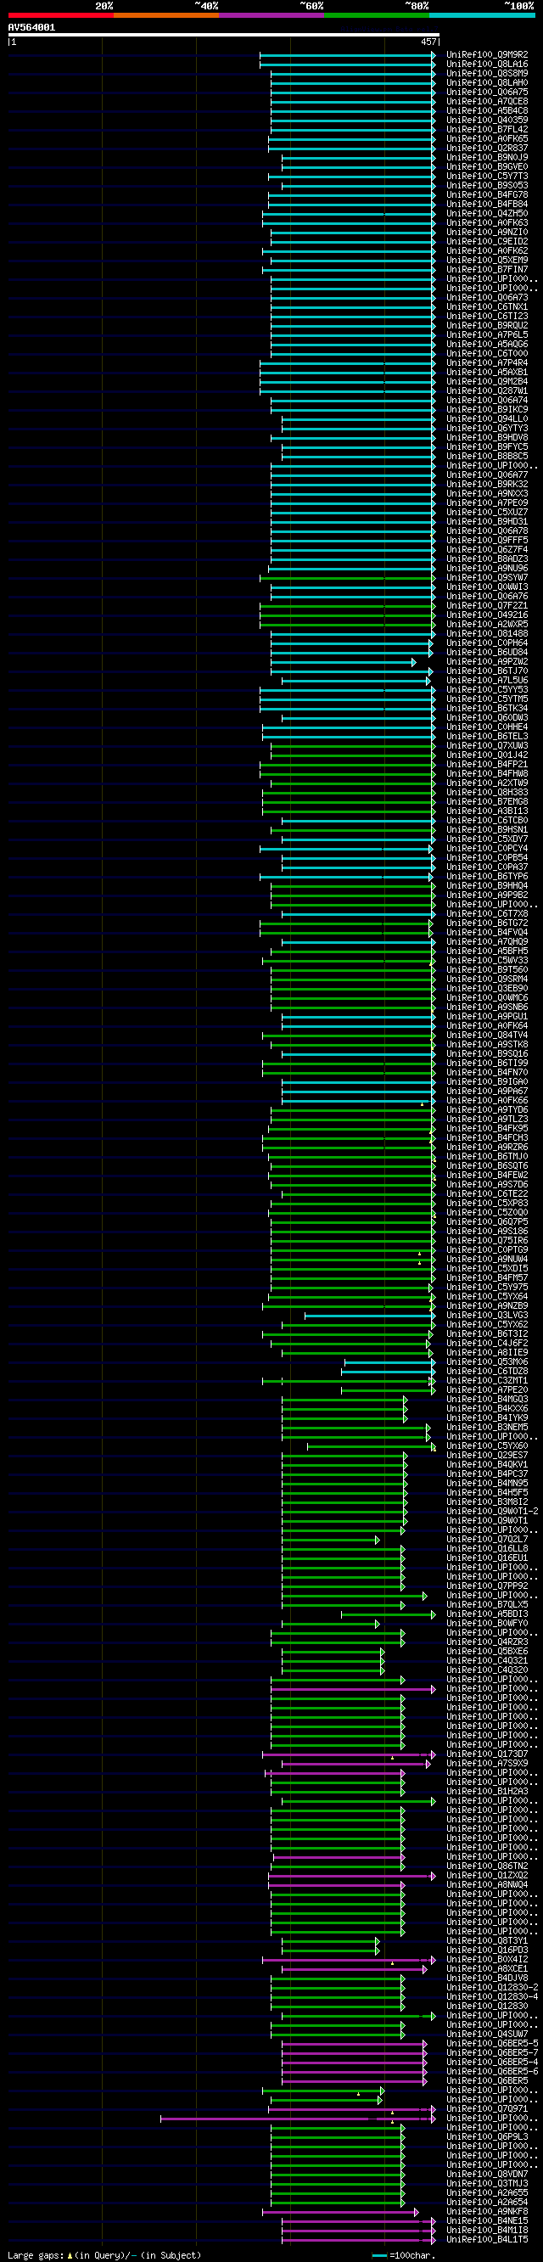Select UniRef100_B4L1T5 label
Image resolution: width=543 pixels, height=2262 pixels.
point(487,2239)
